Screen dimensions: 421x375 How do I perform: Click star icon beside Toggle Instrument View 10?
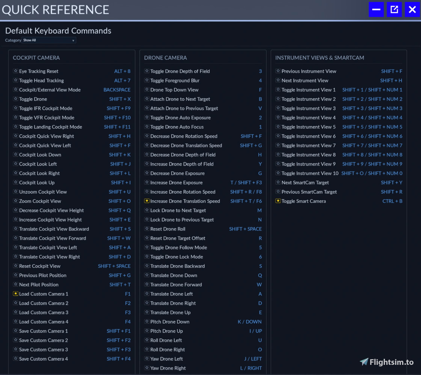tap(278, 173)
